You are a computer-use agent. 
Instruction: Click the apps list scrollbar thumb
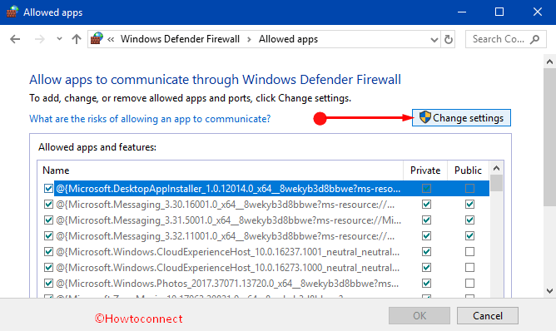(x=496, y=183)
